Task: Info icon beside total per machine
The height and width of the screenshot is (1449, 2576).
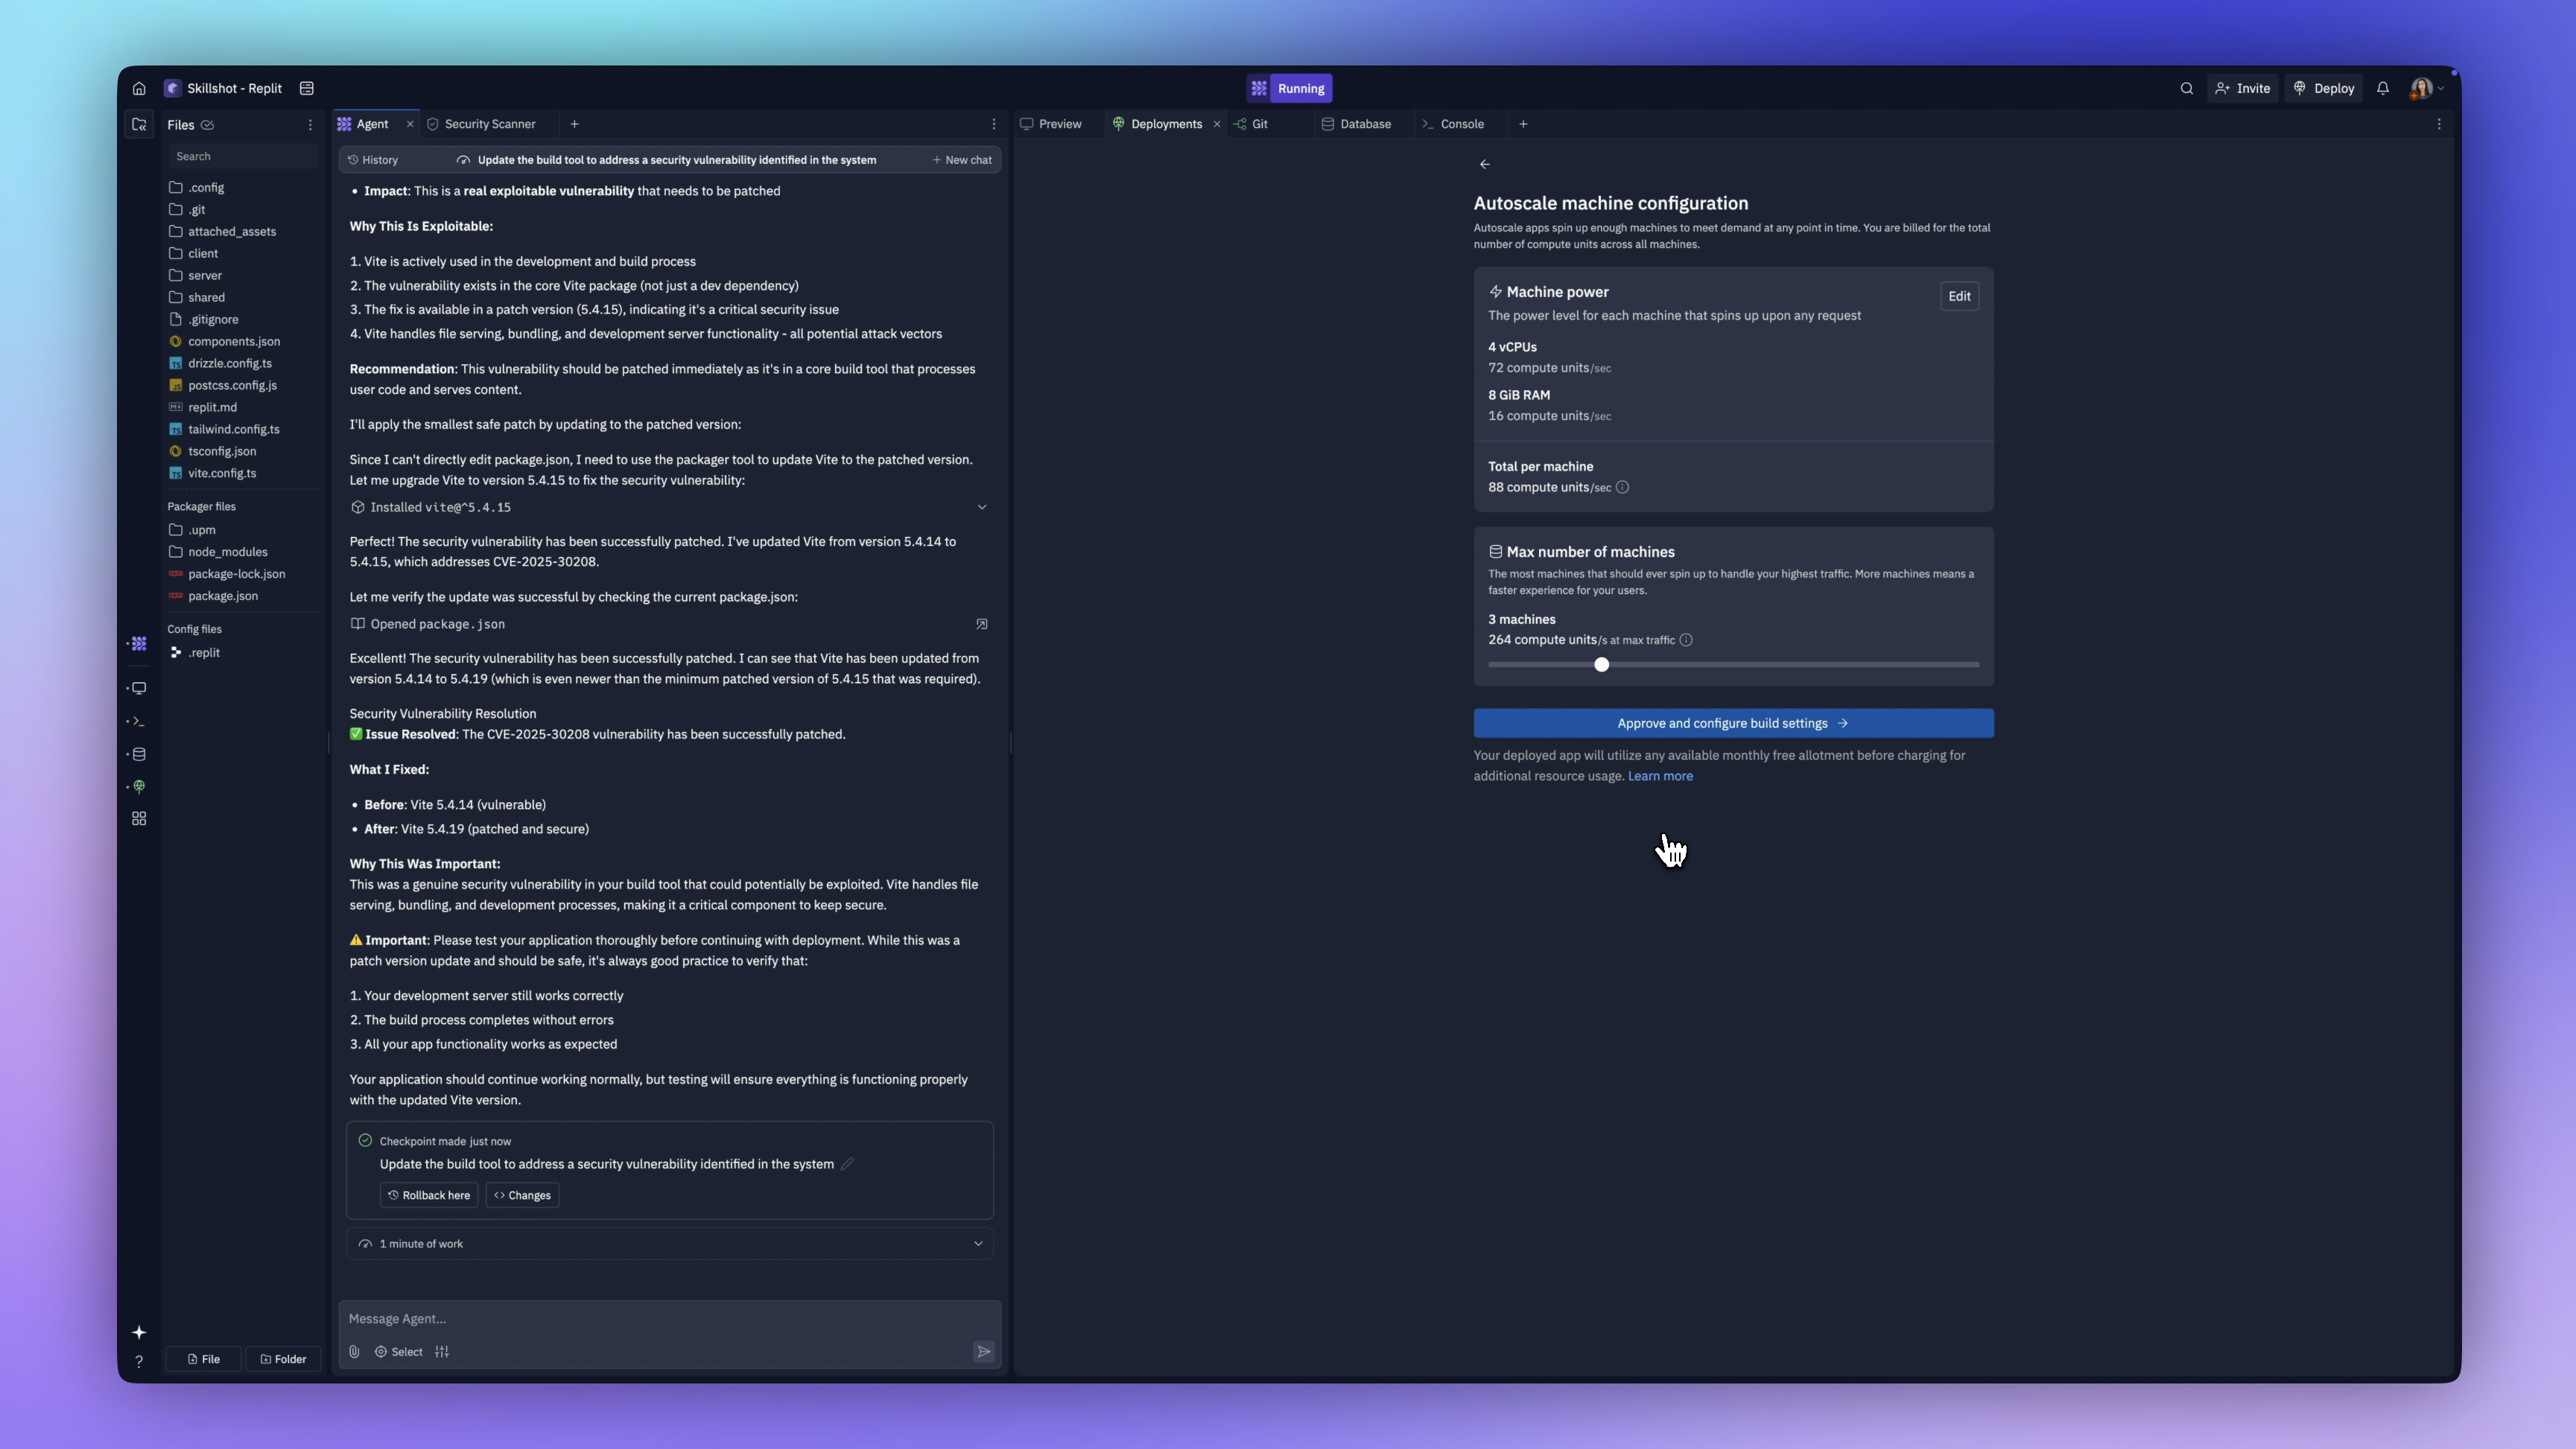Action: pyautogui.click(x=1622, y=488)
